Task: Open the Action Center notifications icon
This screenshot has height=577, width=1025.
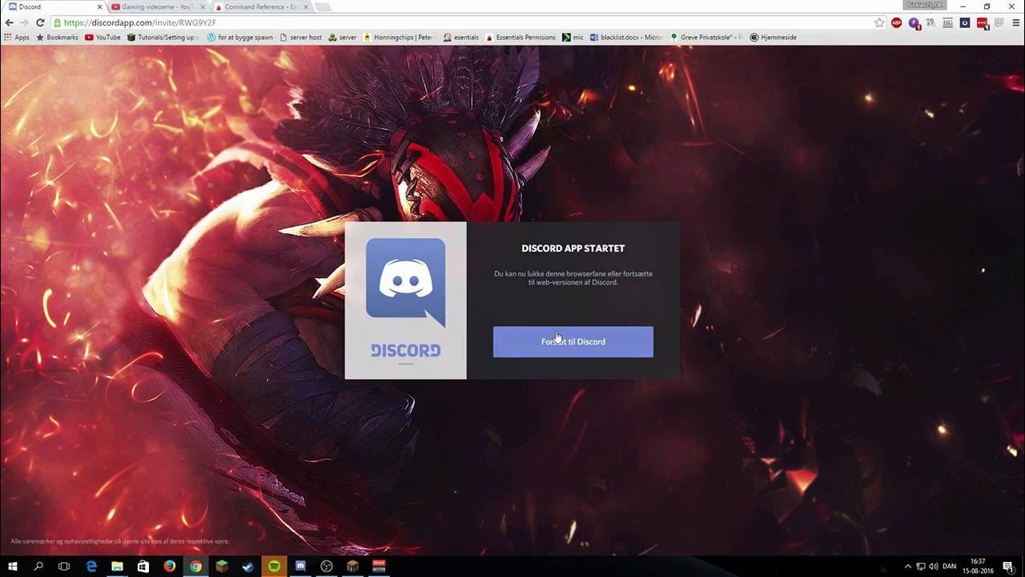Action: pyautogui.click(x=1007, y=566)
